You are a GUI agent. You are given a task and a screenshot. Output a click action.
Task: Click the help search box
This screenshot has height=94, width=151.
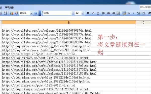[x=145, y=7]
